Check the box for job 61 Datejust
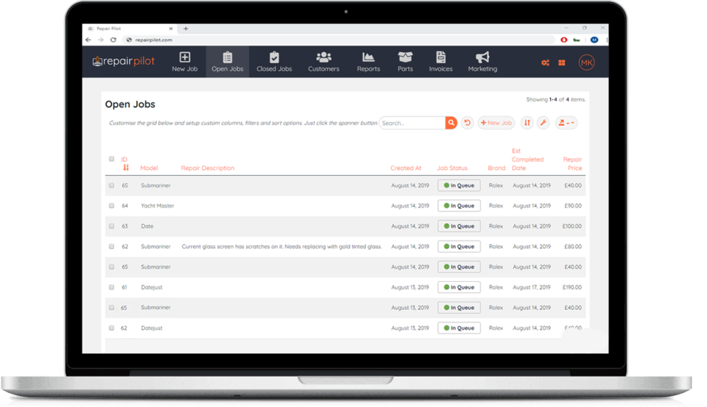This screenshot has height=407, width=707. [x=111, y=287]
